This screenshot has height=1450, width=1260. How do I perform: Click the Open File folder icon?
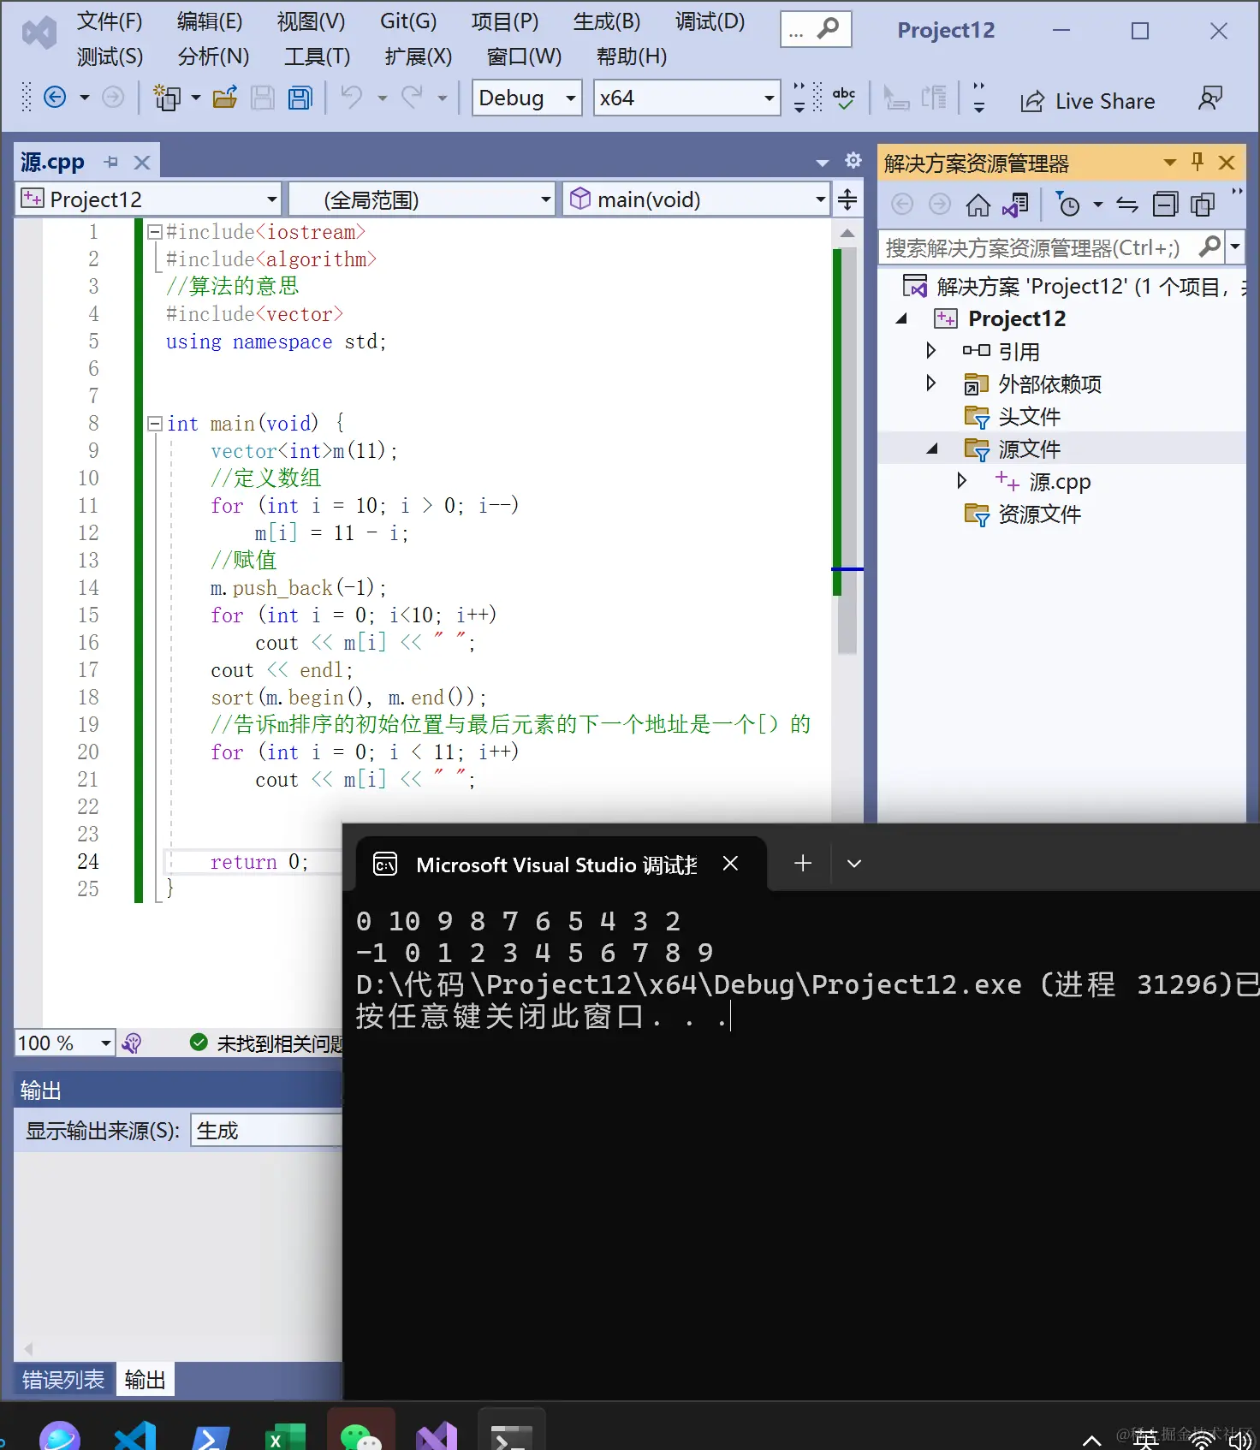[x=225, y=98]
